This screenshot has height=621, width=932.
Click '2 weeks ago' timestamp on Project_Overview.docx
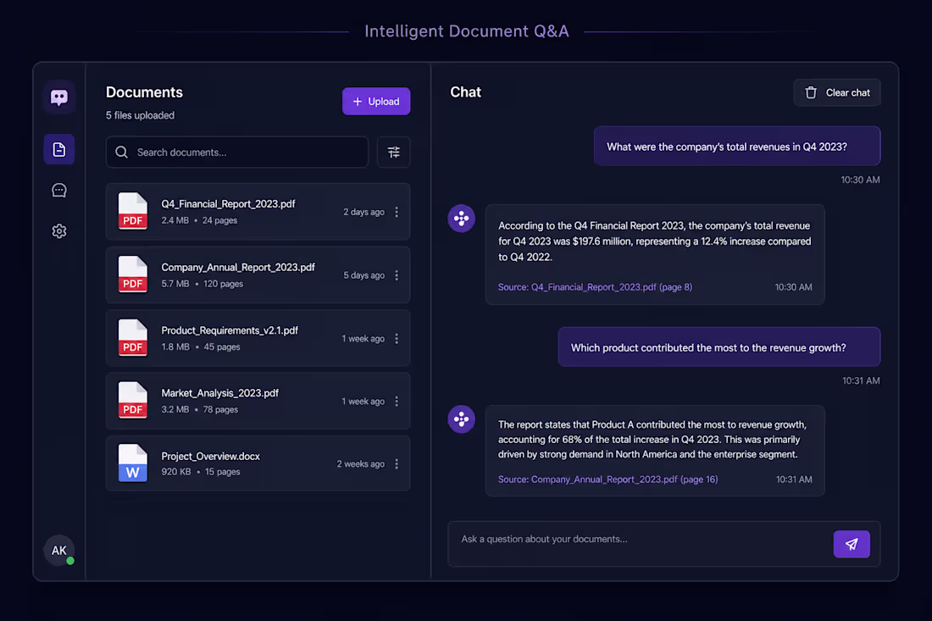tap(361, 464)
